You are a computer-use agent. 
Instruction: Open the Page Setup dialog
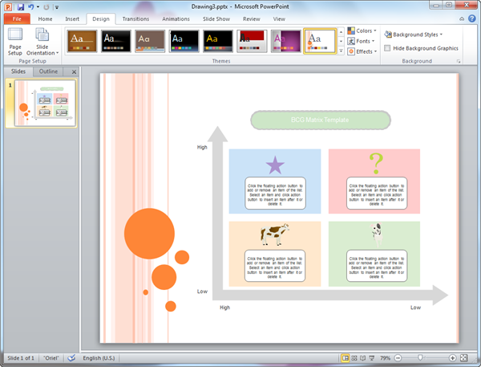click(x=14, y=41)
